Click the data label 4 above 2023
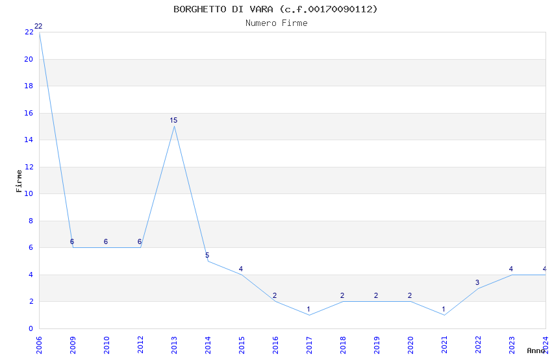552x357 pixels. point(511,269)
